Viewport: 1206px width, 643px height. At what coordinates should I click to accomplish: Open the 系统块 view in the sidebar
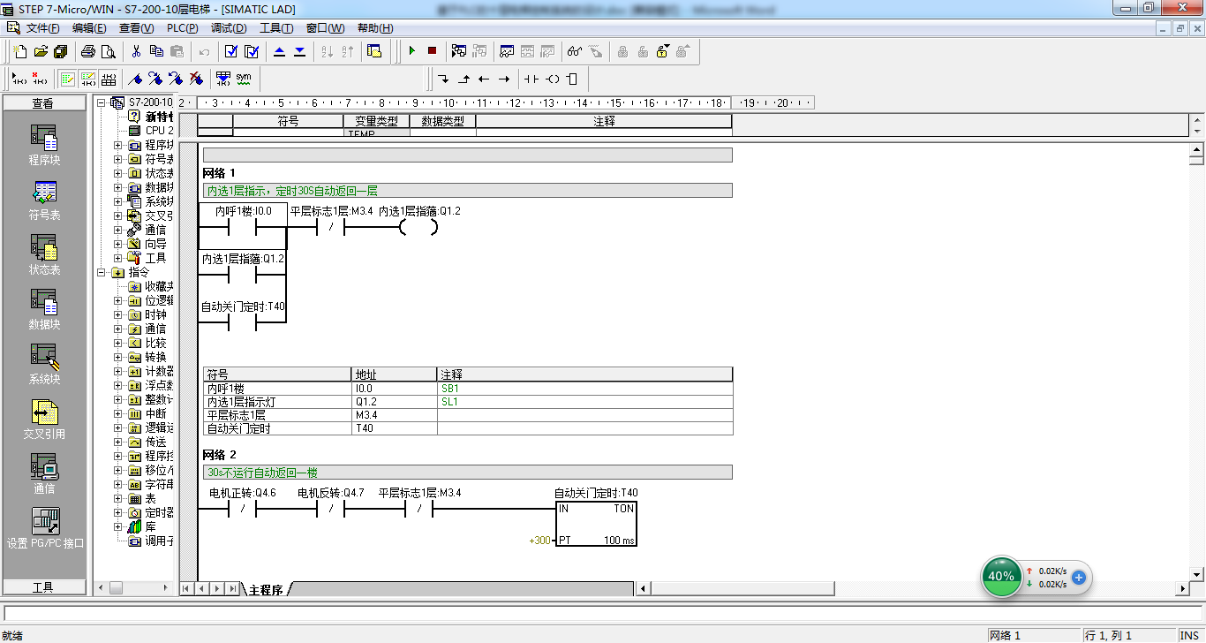click(44, 366)
